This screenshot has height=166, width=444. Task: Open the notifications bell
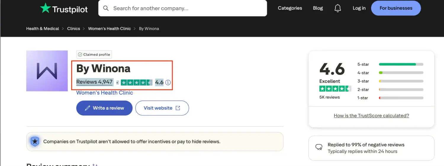coord(337,8)
